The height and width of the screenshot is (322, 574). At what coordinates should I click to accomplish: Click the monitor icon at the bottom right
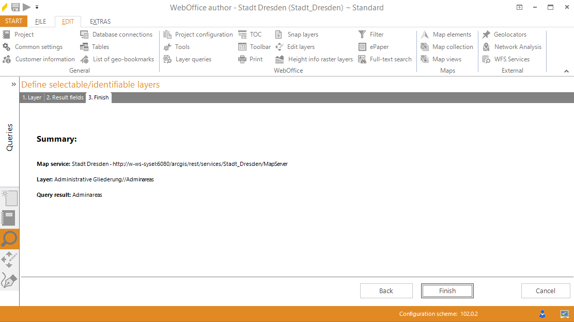(564, 313)
